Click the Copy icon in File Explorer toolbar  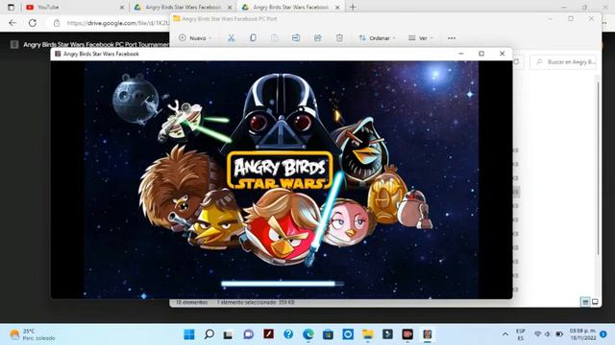coord(253,38)
